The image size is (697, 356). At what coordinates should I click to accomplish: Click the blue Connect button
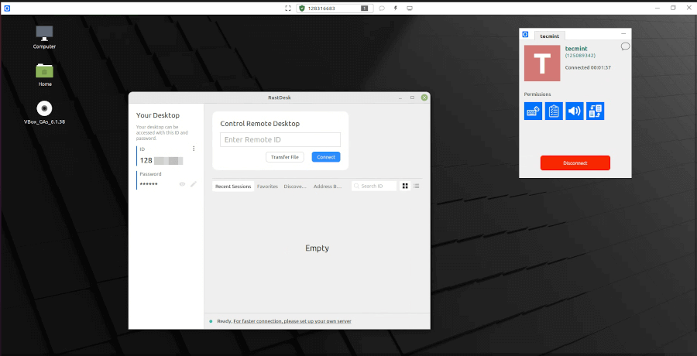[x=326, y=157]
